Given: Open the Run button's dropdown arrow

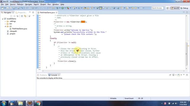Looking at the screenshot, I should 65,8.
